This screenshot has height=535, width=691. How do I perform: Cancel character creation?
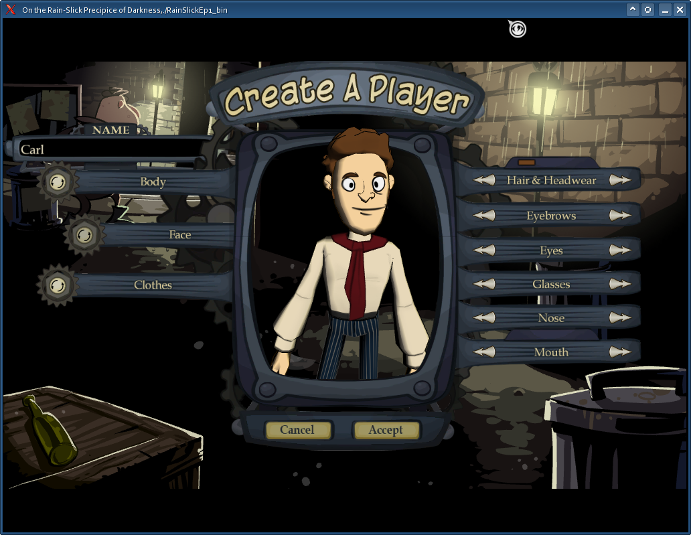(297, 430)
